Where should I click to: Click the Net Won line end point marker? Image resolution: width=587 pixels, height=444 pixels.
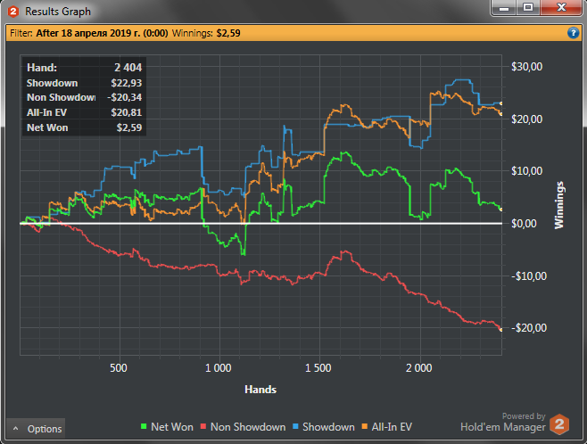(501, 210)
